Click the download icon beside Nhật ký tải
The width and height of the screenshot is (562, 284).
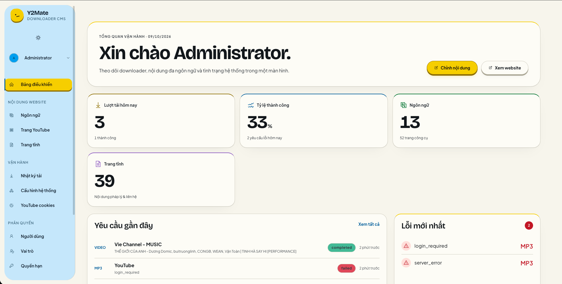pyautogui.click(x=12, y=176)
